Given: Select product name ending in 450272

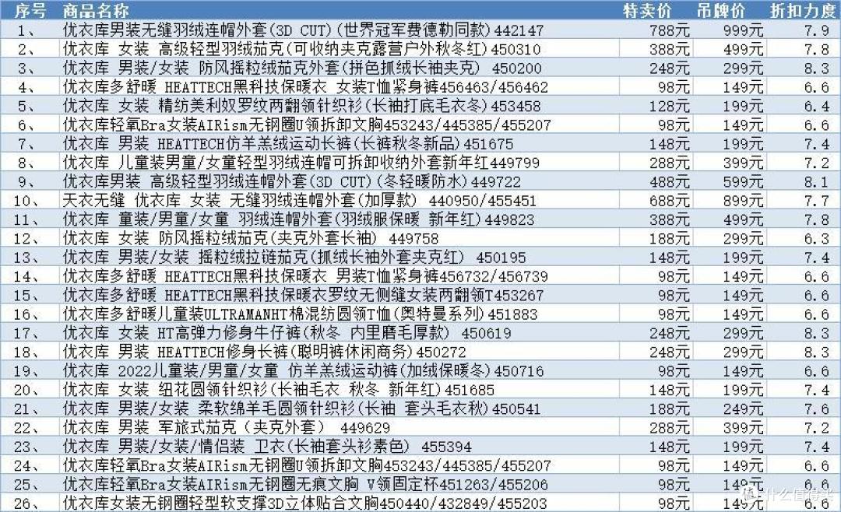Looking at the screenshot, I should click(265, 352).
